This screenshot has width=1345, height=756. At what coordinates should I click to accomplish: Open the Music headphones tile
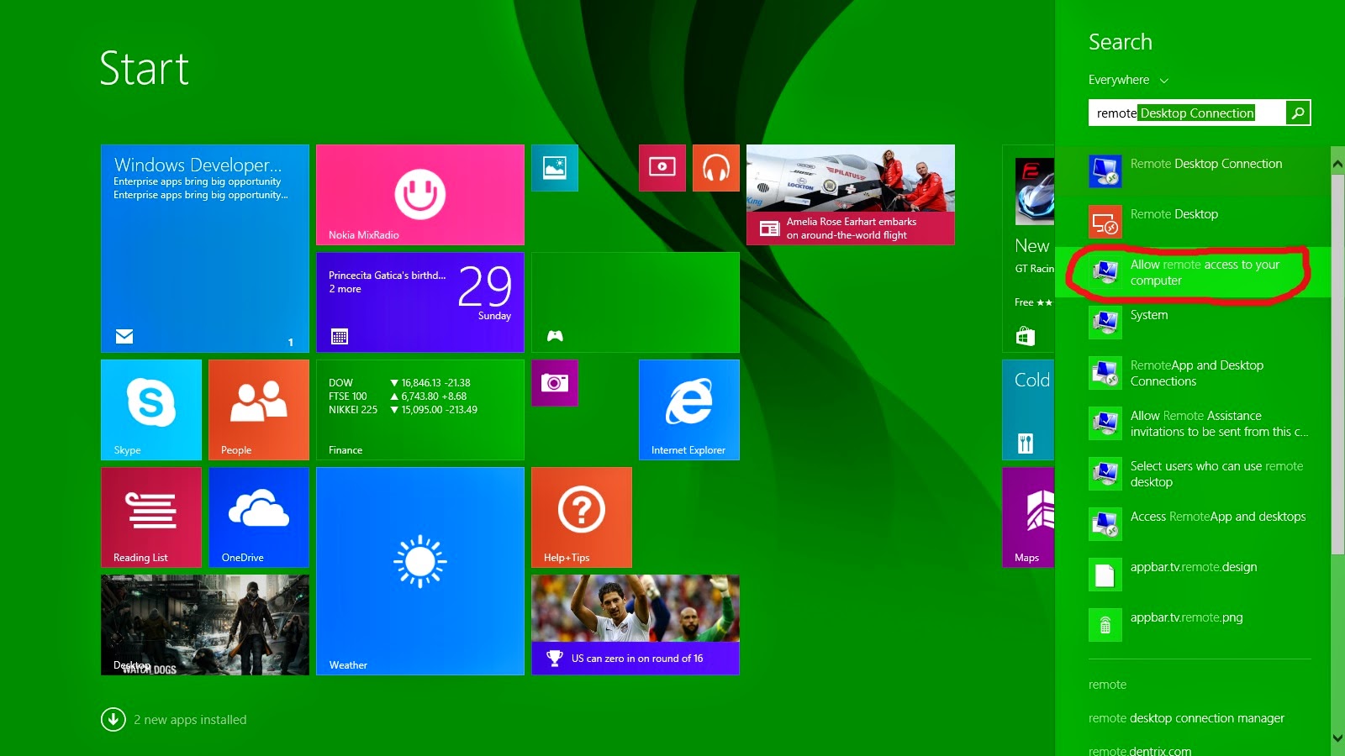(716, 168)
